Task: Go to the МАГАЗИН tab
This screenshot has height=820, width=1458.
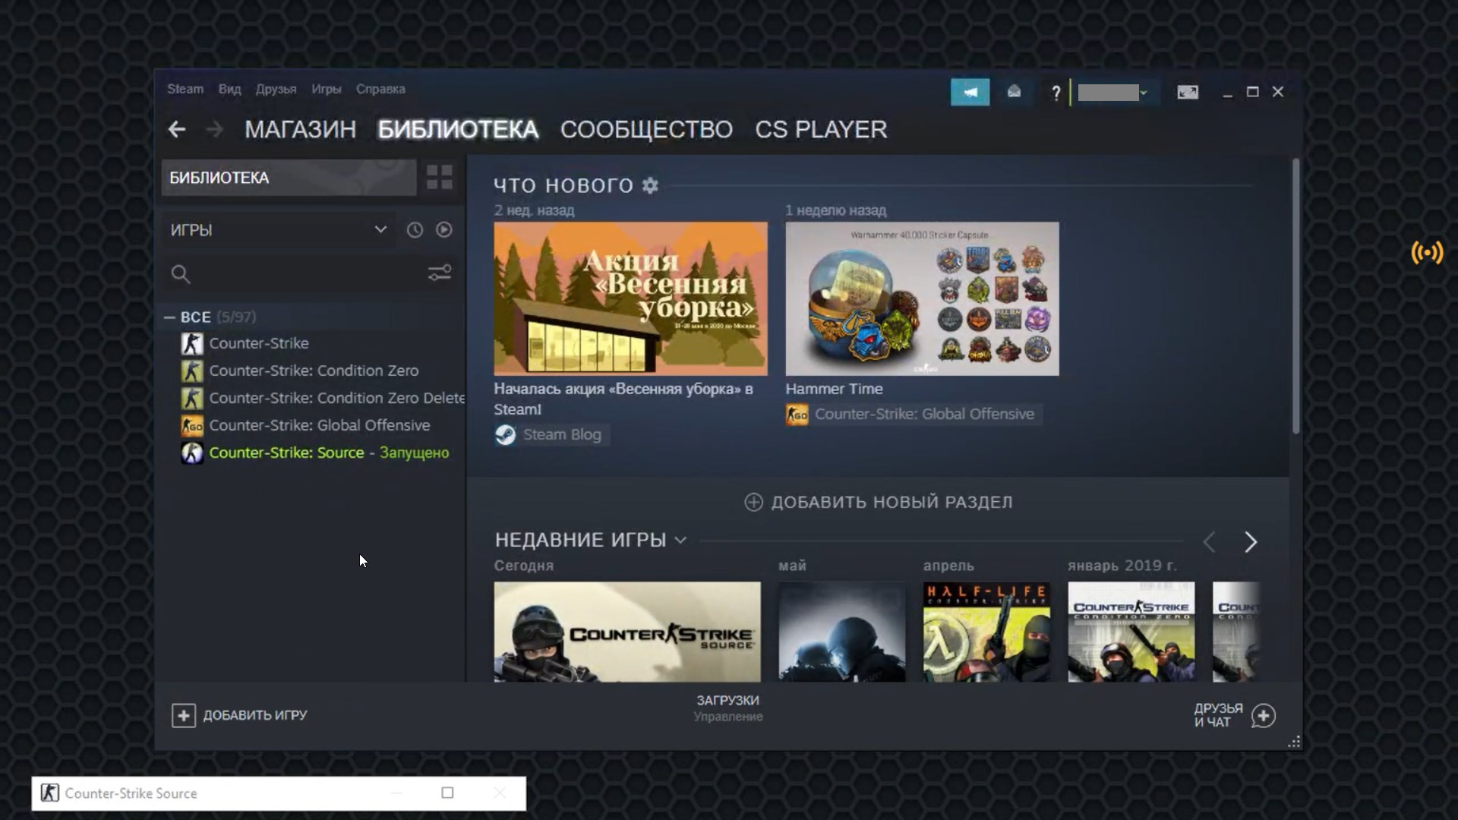Action: pos(300,130)
